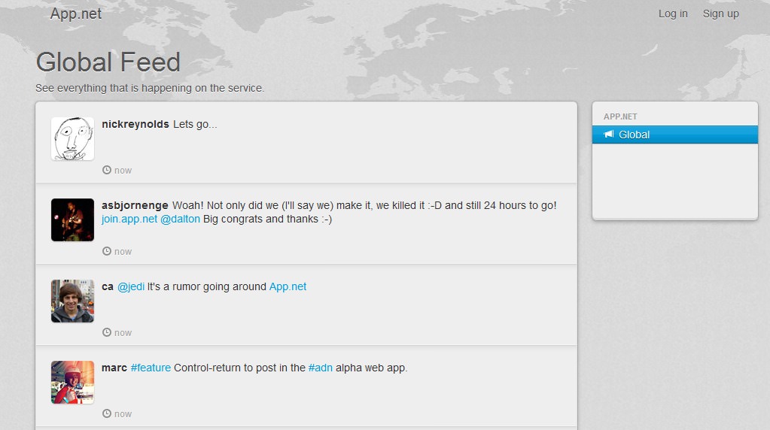Screen dimensions: 770x430
Task: Click clock icon under asbjornenge post
Action: pos(107,251)
